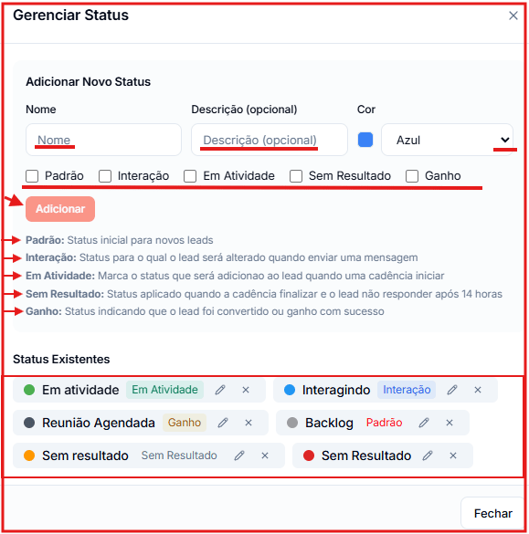Edit the Em atividade status with pencil icon

(x=220, y=390)
